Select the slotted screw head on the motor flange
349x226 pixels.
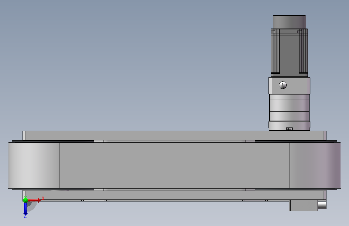point(283,85)
